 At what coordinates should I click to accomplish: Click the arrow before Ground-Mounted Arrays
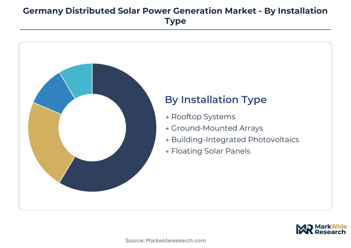(x=167, y=128)
